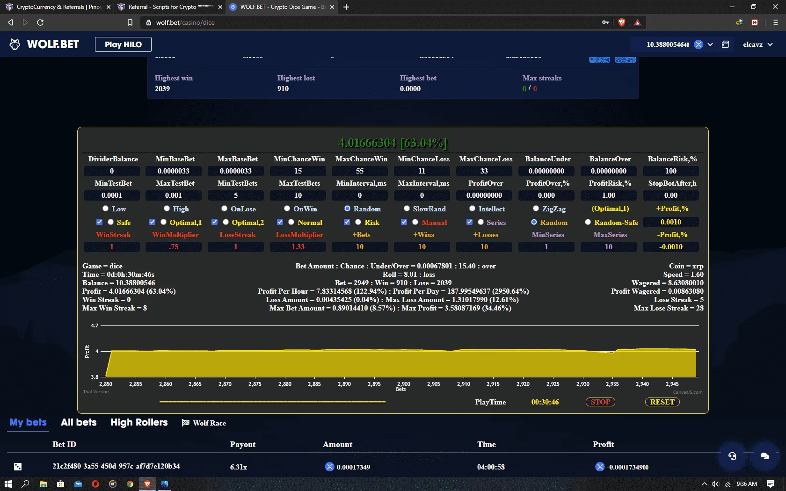Open Windows Start menu
This screenshot has width=786, height=491.
click(8, 484)
